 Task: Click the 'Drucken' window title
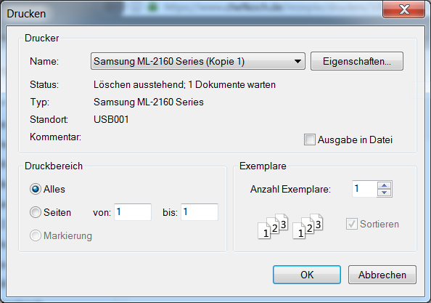pyautogui.click(x=26, y=14)
